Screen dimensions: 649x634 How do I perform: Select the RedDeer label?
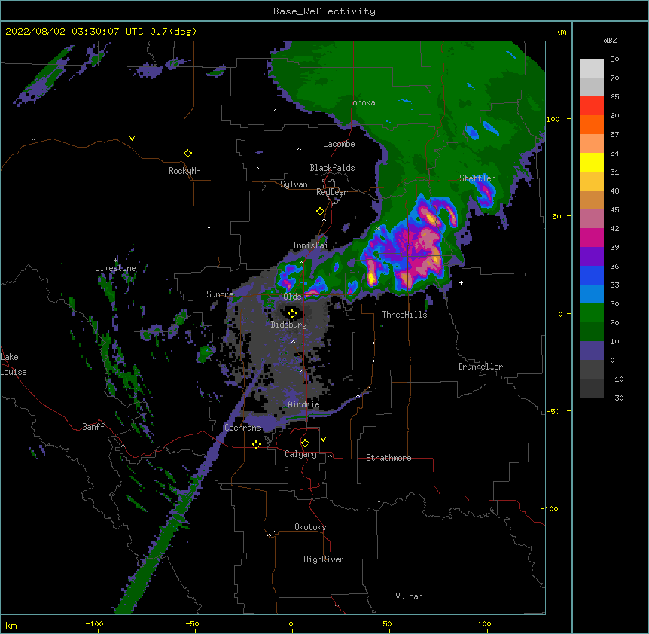click(x=331, y=192)
